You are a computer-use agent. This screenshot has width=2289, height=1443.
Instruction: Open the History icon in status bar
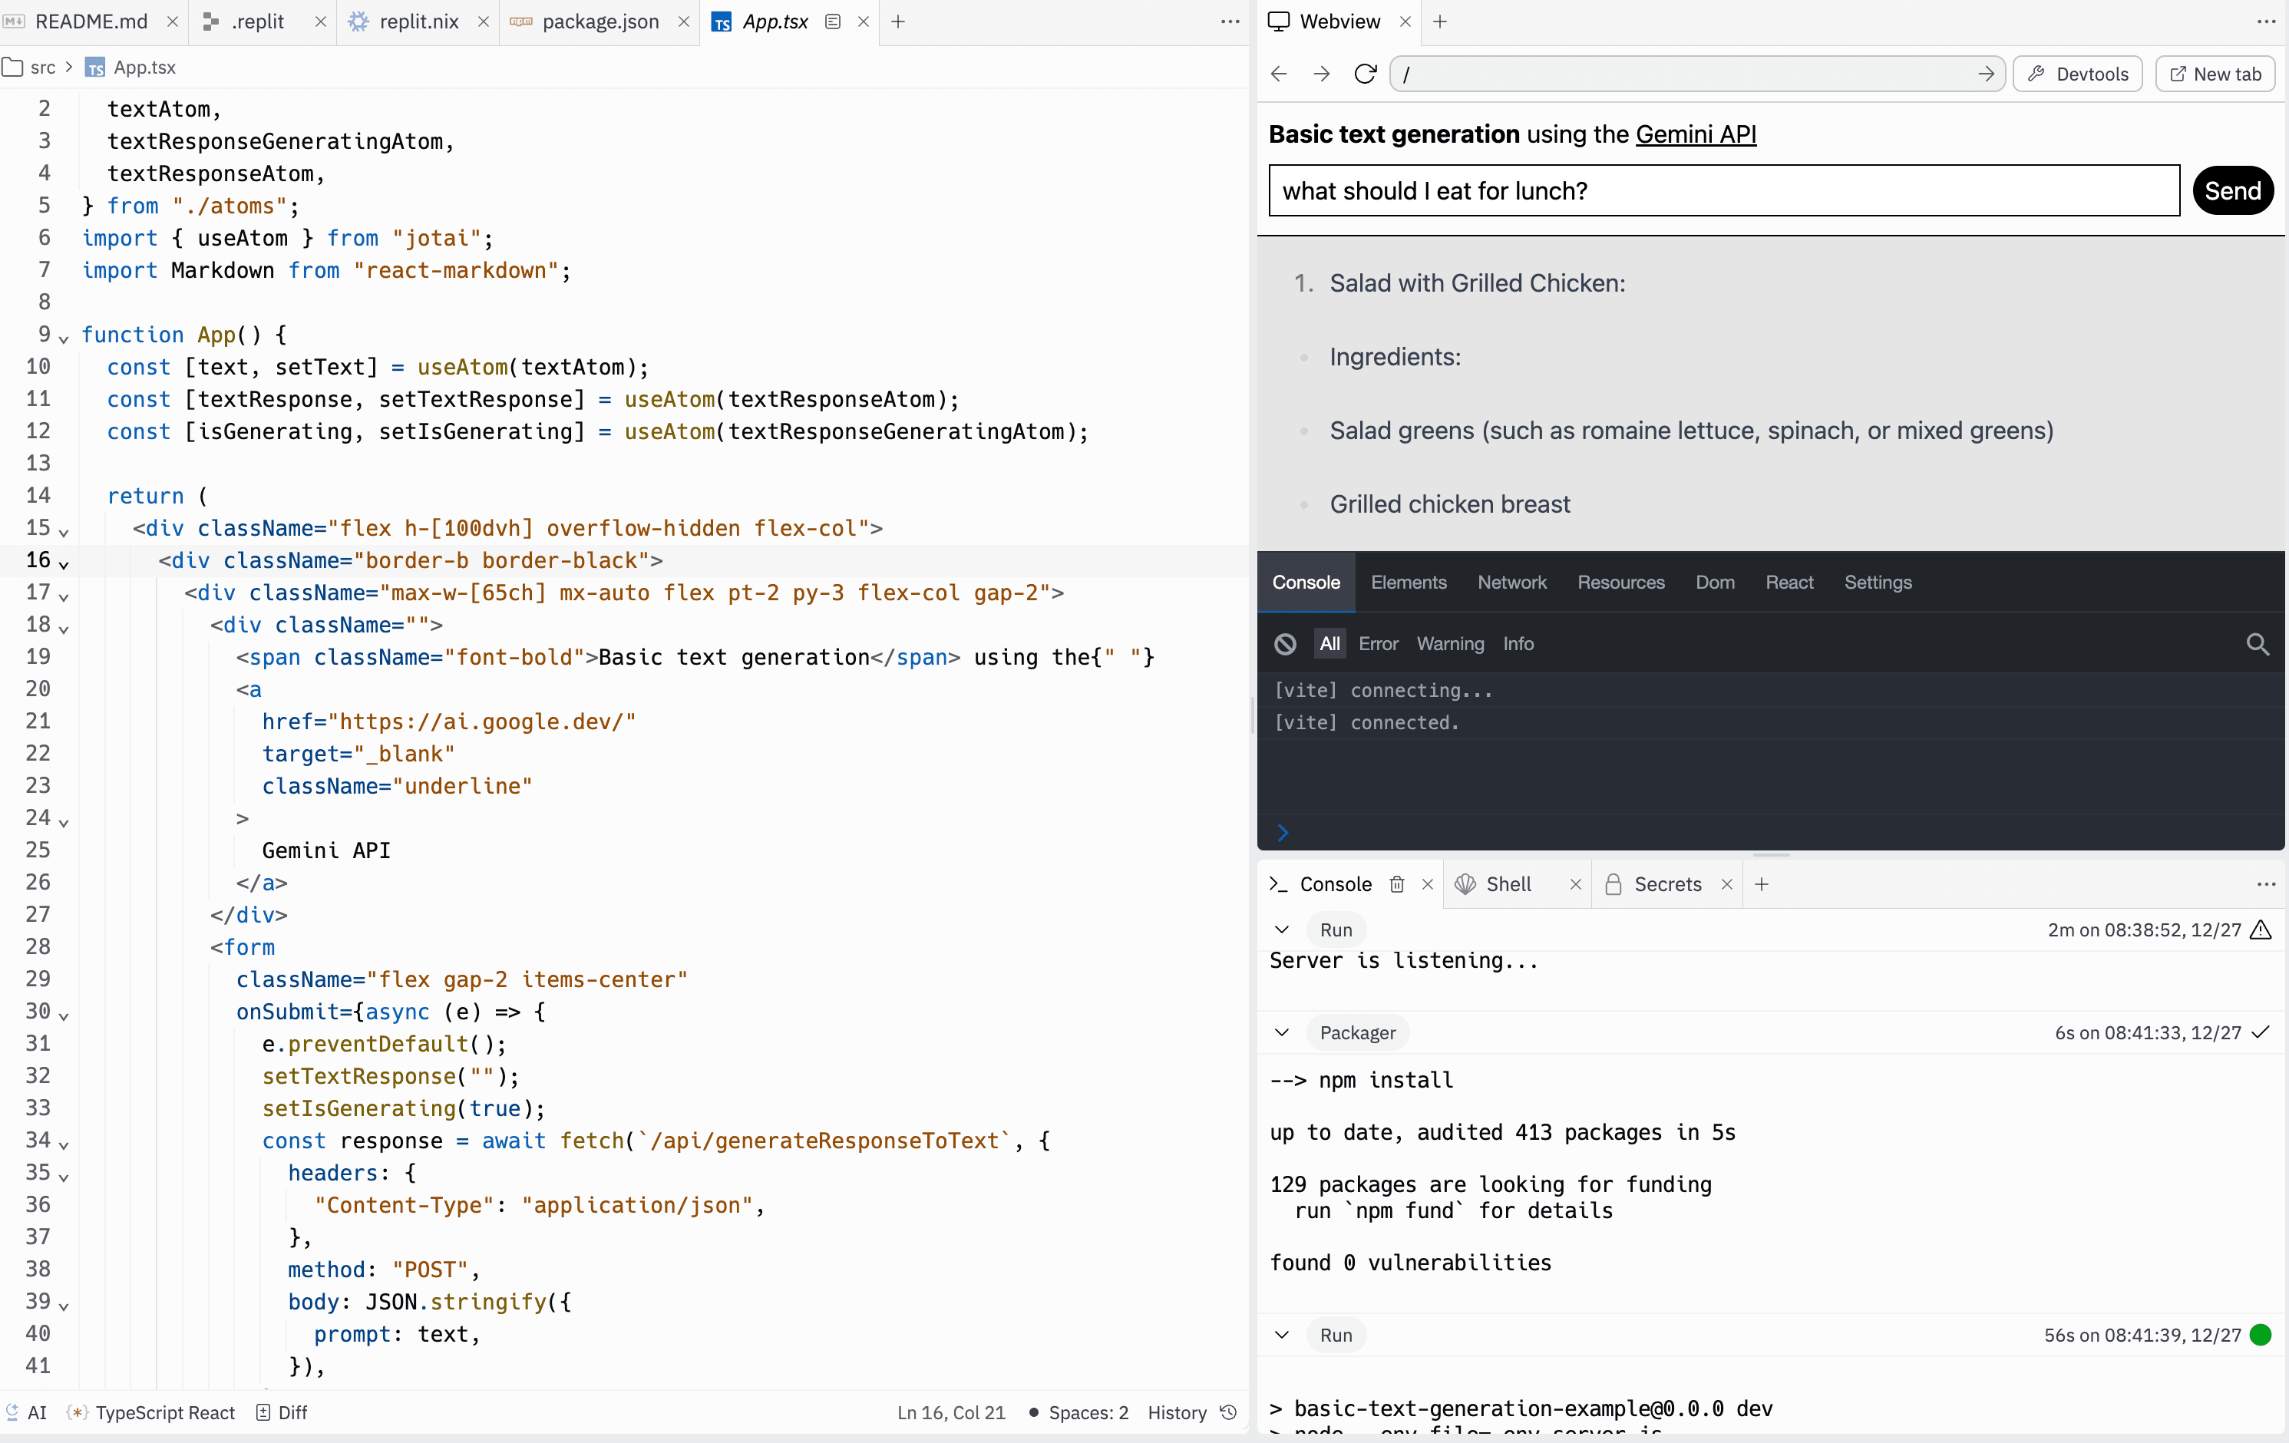(1228, 1412)
